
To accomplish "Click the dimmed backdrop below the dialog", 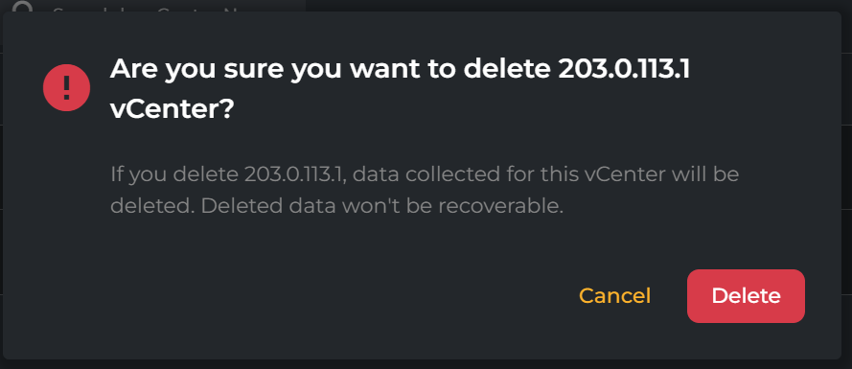I will 426,364.
